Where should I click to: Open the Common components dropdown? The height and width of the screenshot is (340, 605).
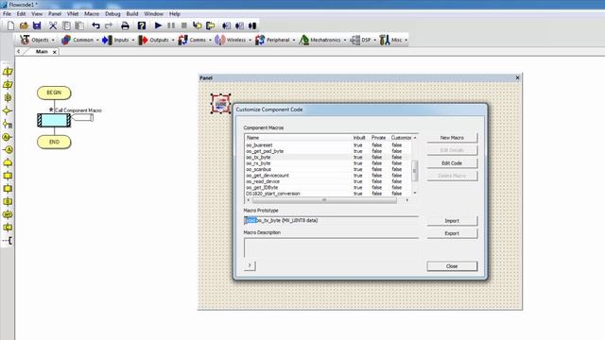coord(79,40)
